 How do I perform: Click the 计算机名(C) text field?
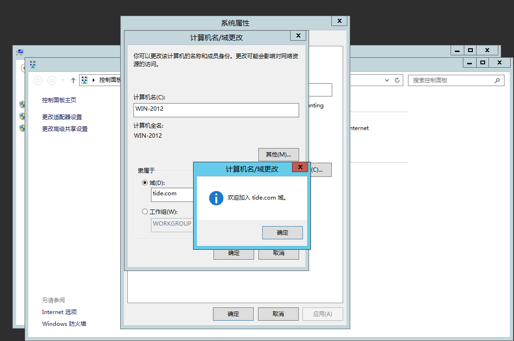(216, 110)
